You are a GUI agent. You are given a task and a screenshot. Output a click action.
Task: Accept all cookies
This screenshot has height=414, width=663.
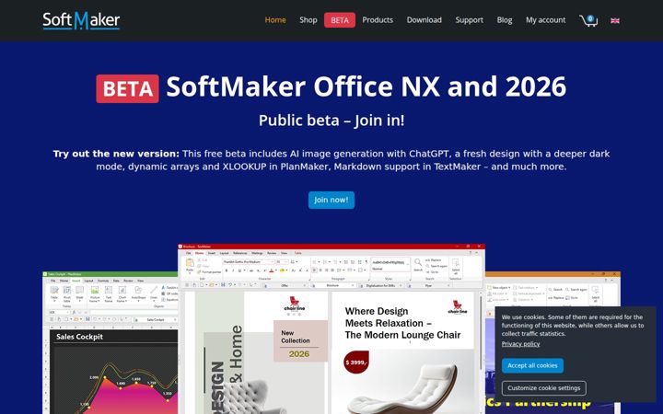coord(532,365)
